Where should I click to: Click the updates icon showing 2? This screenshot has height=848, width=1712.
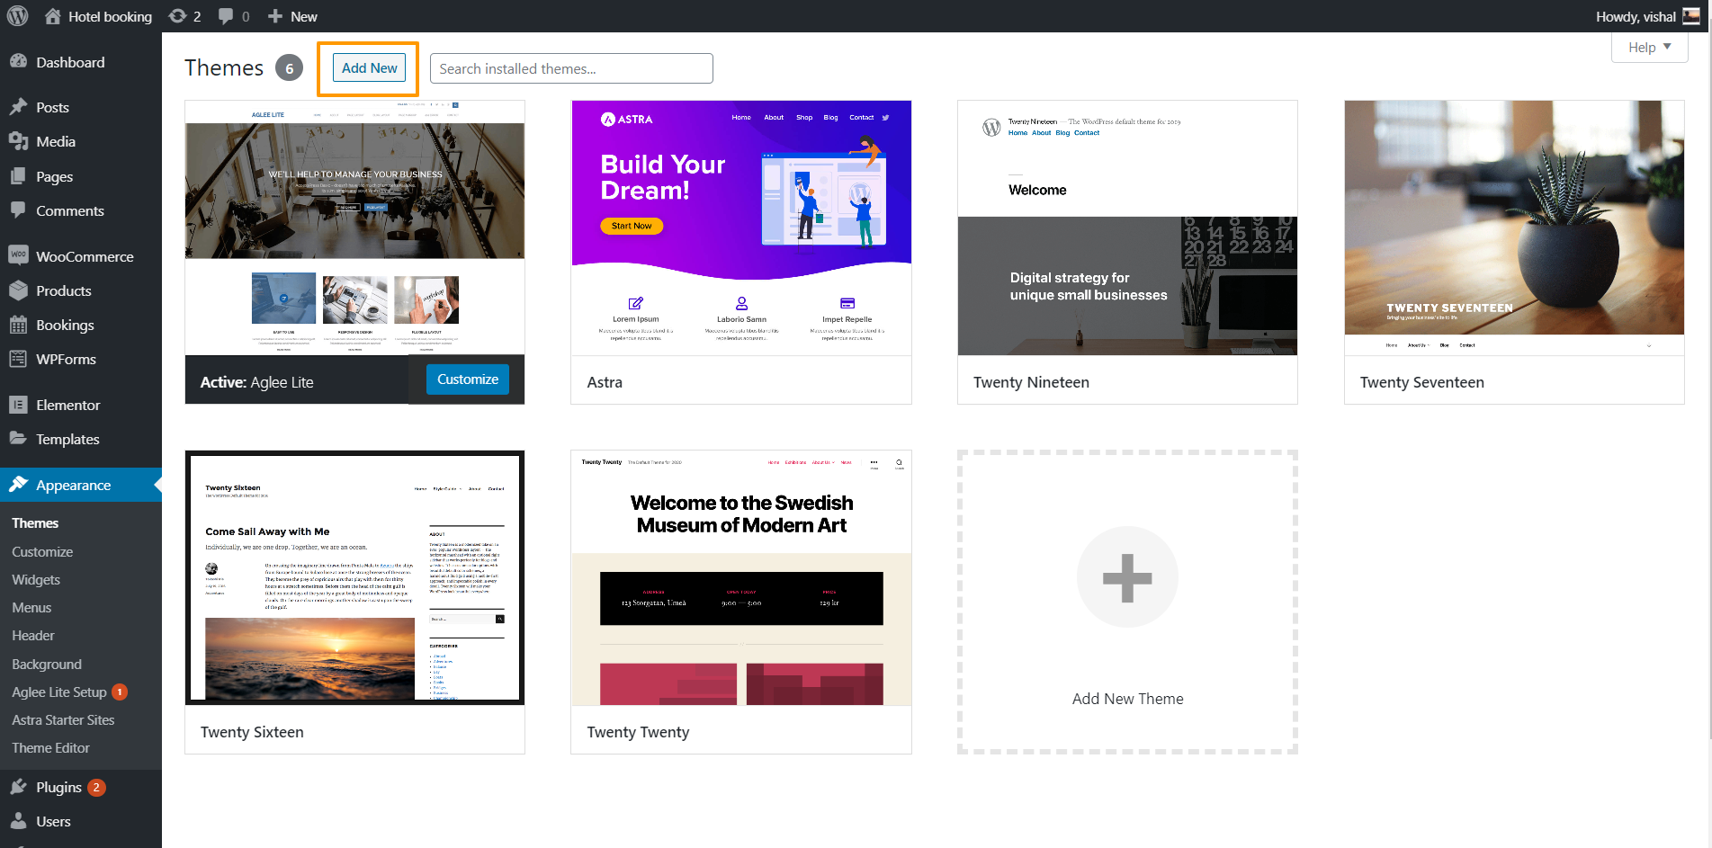178,16
